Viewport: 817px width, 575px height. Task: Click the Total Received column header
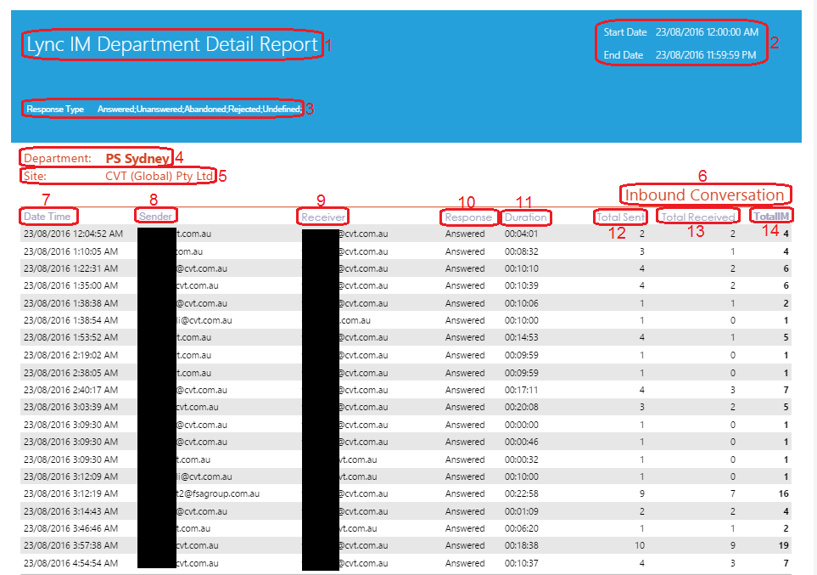point(698,217)
